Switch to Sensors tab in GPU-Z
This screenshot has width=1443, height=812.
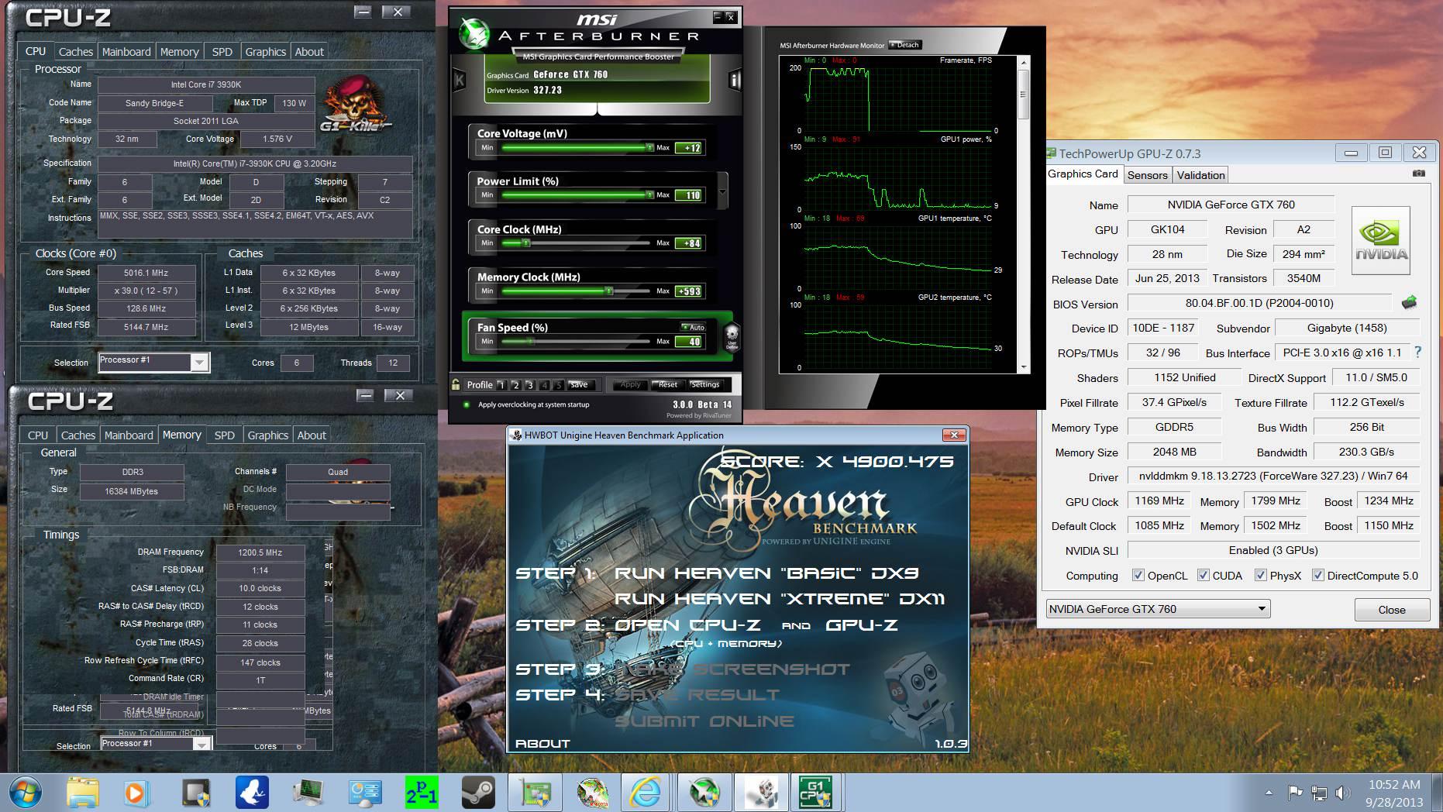click(1147, 174)
